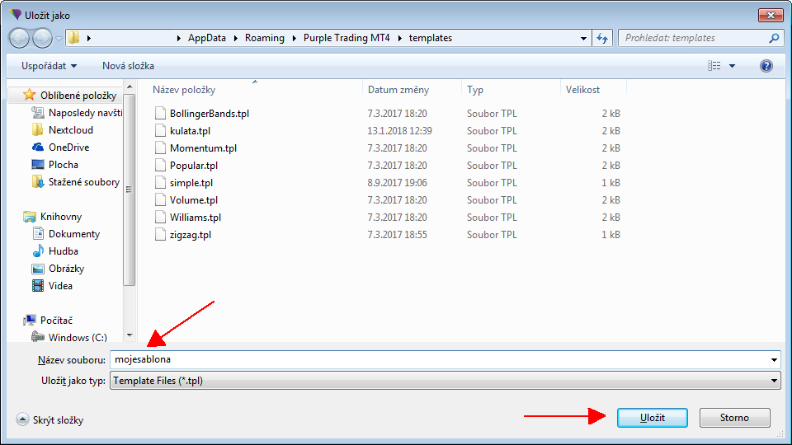The width and height of the screenshot is (792, 445).
Task: Open the Hudba library
Action: (55, 251)
